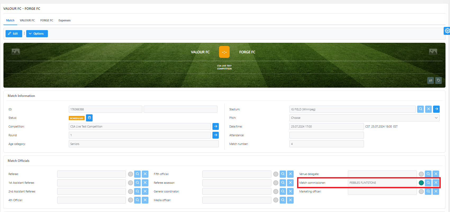Viewport: 450px width, 212px height.
Task: Open the Expenses tab
Action: coord(65,20)
